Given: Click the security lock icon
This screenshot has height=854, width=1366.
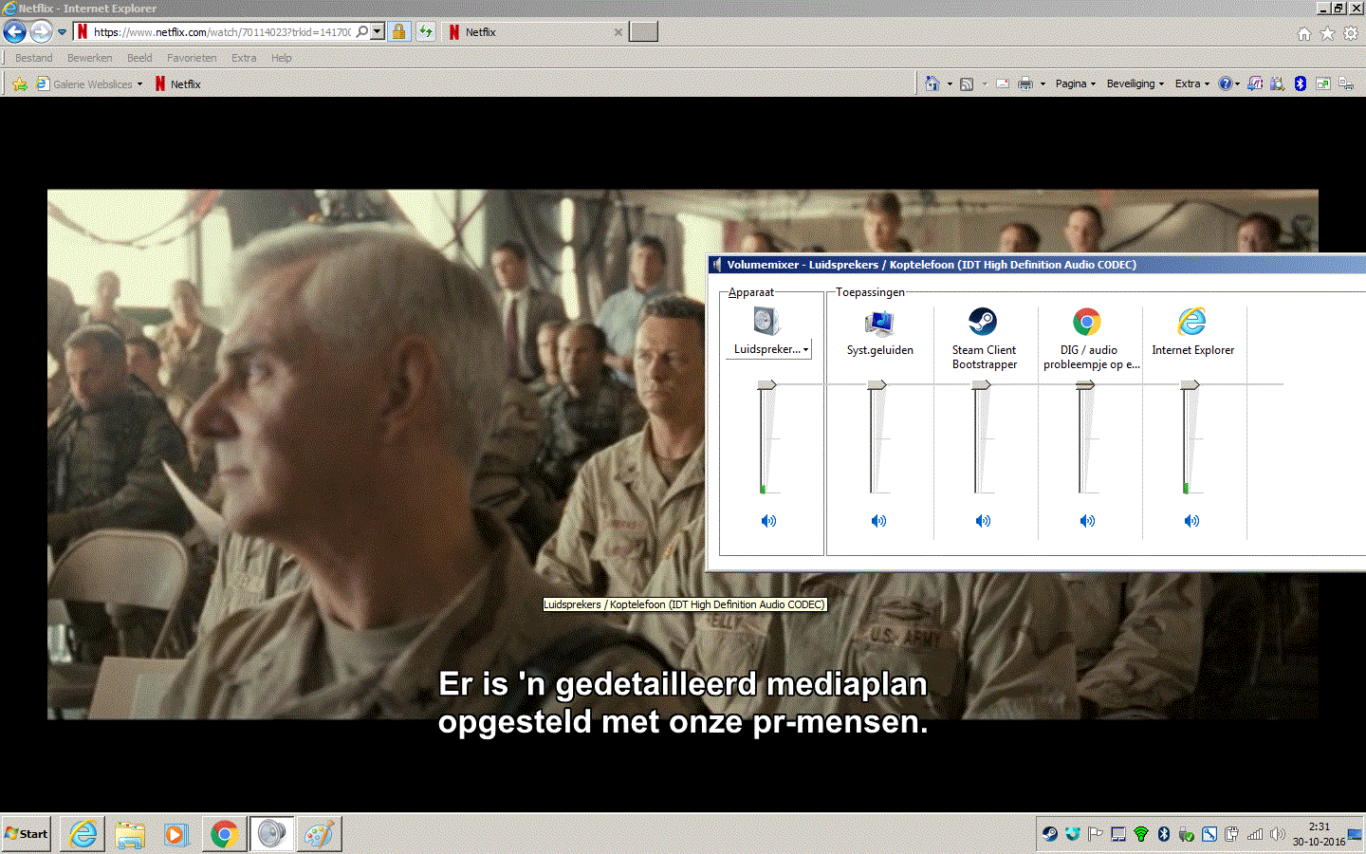Looking at the screenshot, I should pos(399,31).
